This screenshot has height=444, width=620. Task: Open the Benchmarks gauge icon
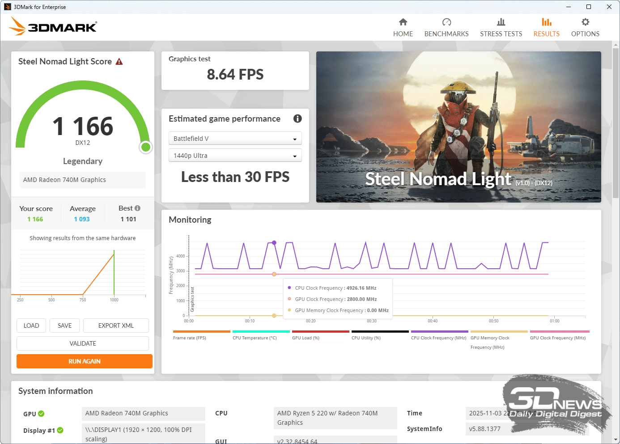(446, 22)
